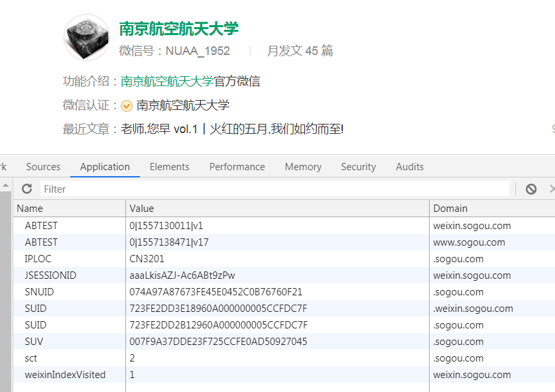
Task: Sort cookies by Name column header
Action: pos(70,208)
